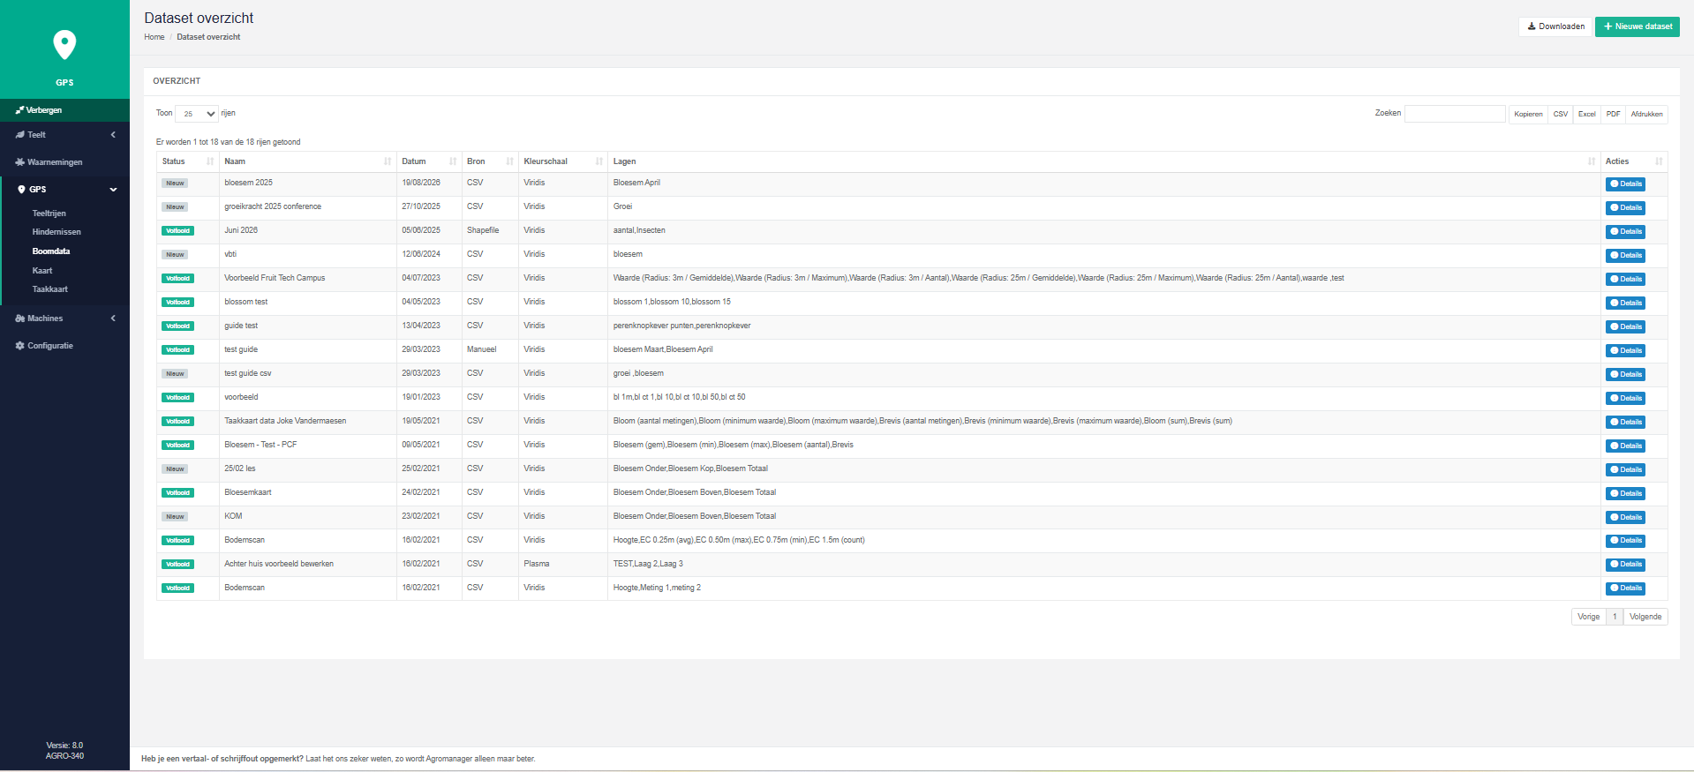Click the Kopieren export button
Screen dimensions: 1694x772
point(1528,114)
